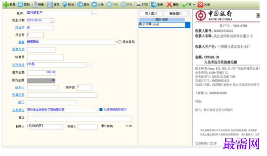Open the 对方科目 link label

pos(18,65)
